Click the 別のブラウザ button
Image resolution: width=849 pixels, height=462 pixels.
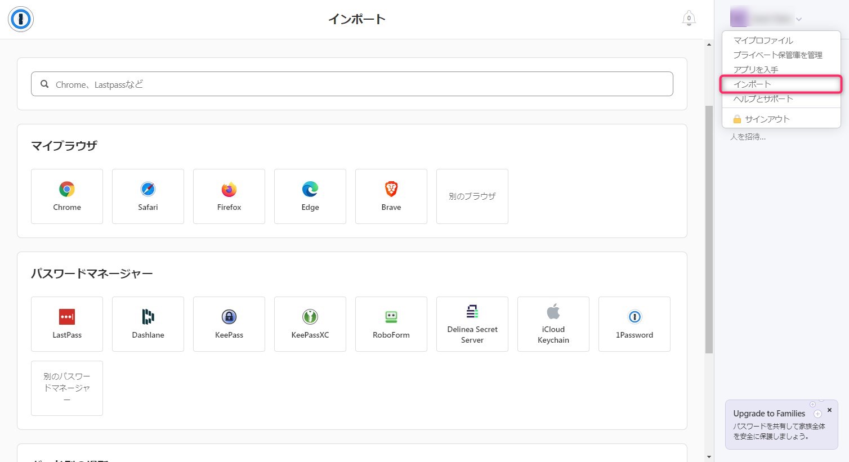click(x=472, y=196)
